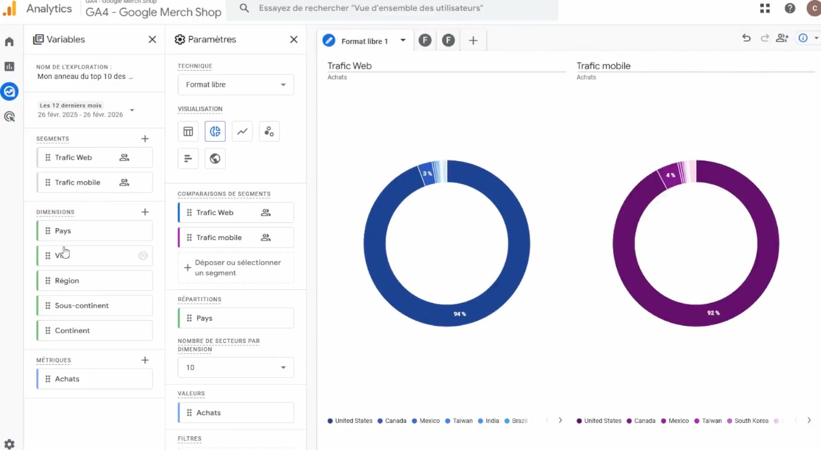The height and width of the screenshot is (450, 821).
Task: Close the Variables panel
Action: [x=152, y=39]
